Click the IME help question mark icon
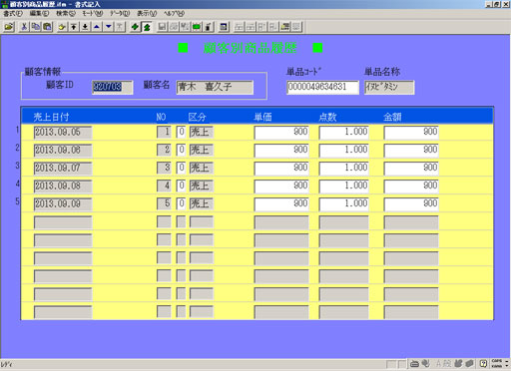Screen dimensions: 511x371 [484, 364]
